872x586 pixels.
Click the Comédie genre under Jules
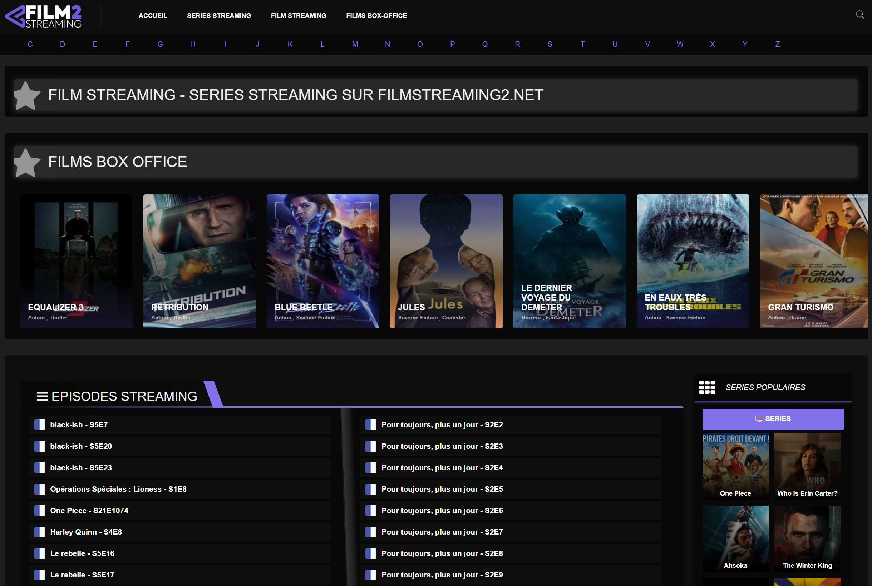coord(453,318)
